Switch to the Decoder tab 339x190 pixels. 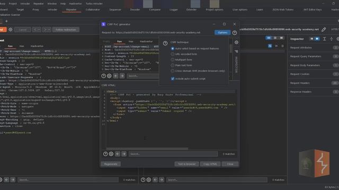(135, 9)
